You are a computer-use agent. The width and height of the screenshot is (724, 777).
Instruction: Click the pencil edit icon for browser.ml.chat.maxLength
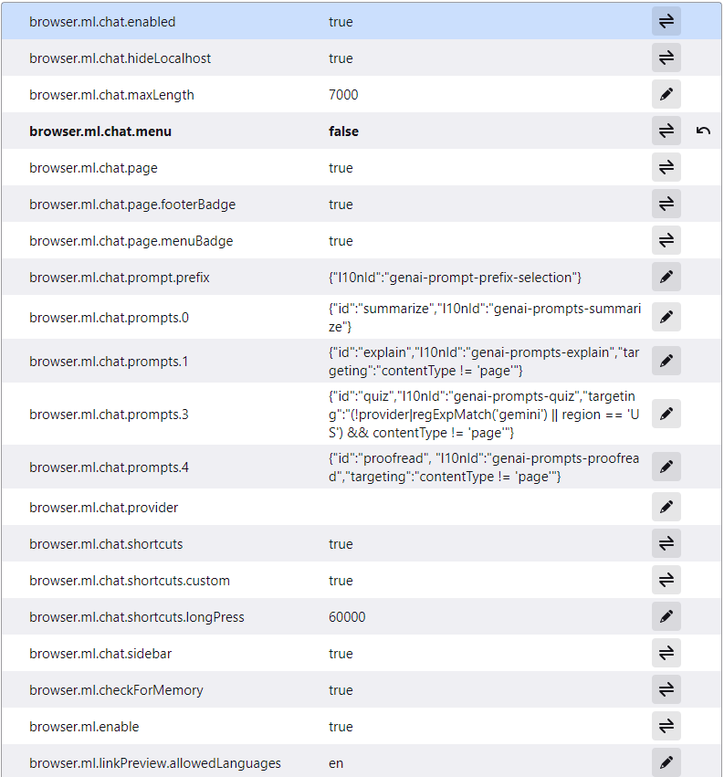(x=666, y=95)
